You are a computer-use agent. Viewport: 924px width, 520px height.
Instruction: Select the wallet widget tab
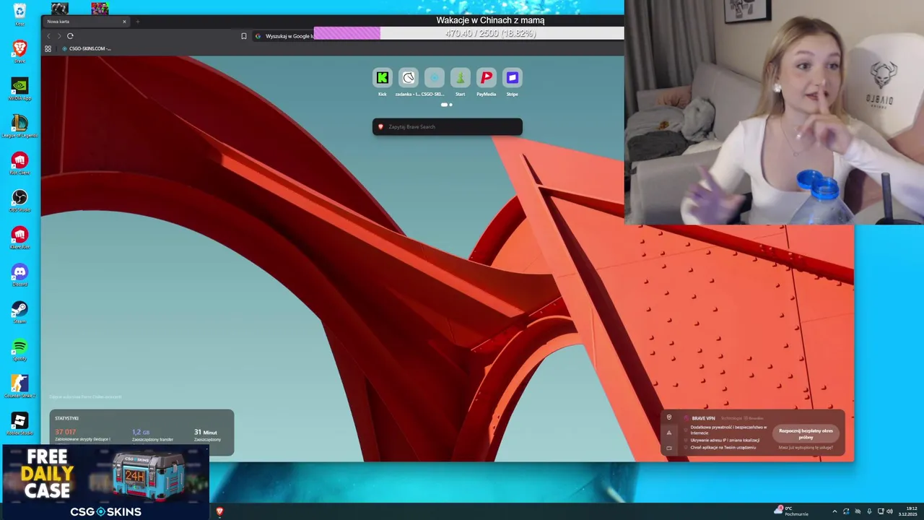669,448
